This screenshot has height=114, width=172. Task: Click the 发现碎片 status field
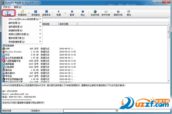point(47,111)
